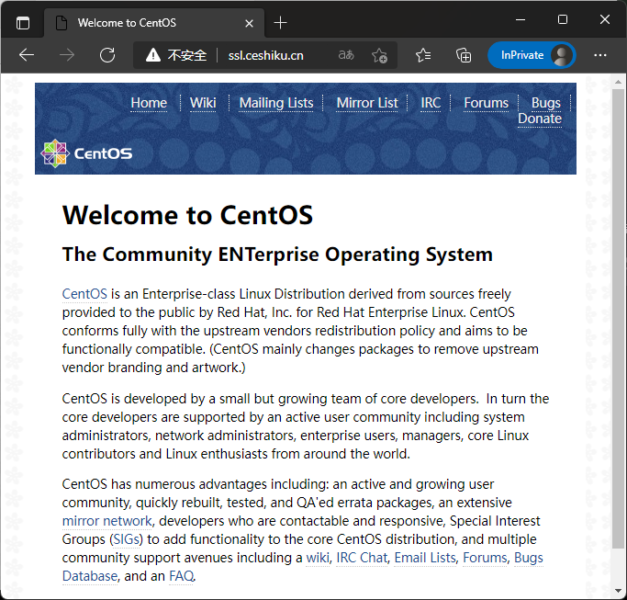
Task: Minimize the browser window
Action: click(x=521, y=19)
